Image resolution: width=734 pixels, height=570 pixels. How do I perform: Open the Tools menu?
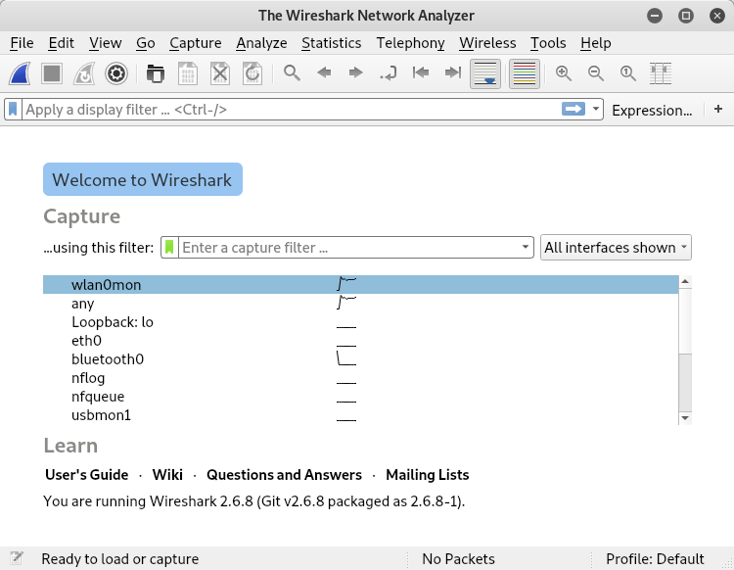tap(548, 43)
